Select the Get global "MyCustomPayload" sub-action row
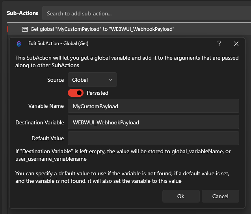Image resolution: width=251 pixels, height=214 pixels. click(102, 29)
